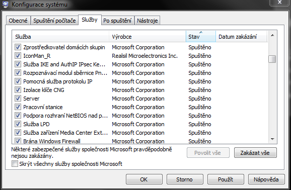Uncheck Služba zařízení Media Center Extender

coord(18,132)
